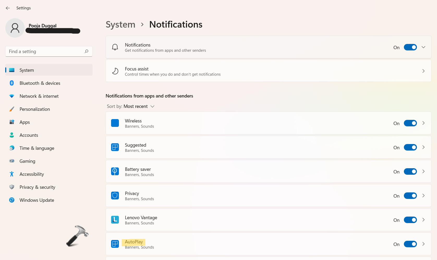
Task: Click the user profile avatar icon
Action: click(15, 28)
